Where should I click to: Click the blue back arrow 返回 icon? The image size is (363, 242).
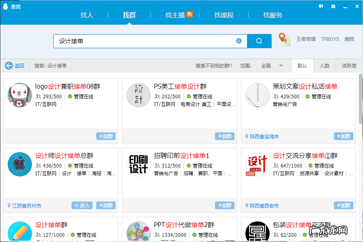(x=8, y=65)
